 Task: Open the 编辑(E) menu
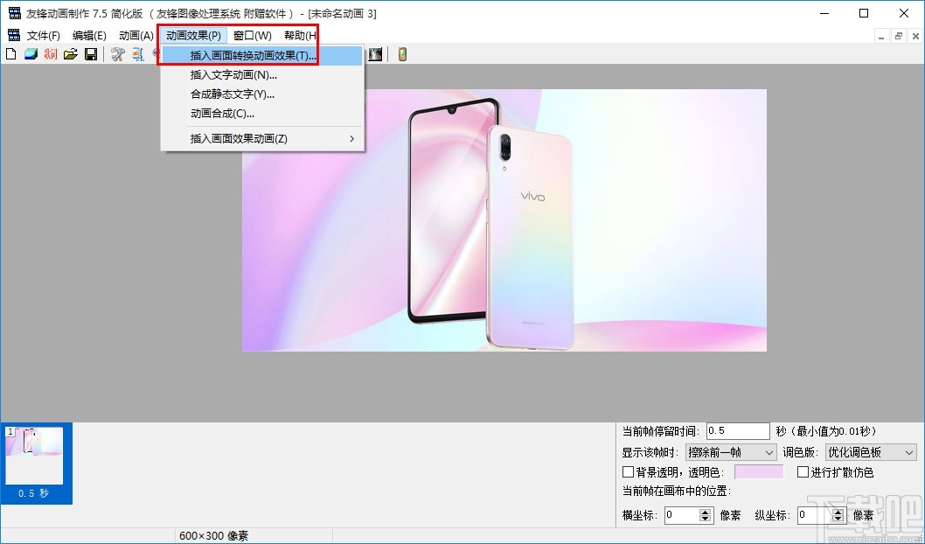coord(89,35)
